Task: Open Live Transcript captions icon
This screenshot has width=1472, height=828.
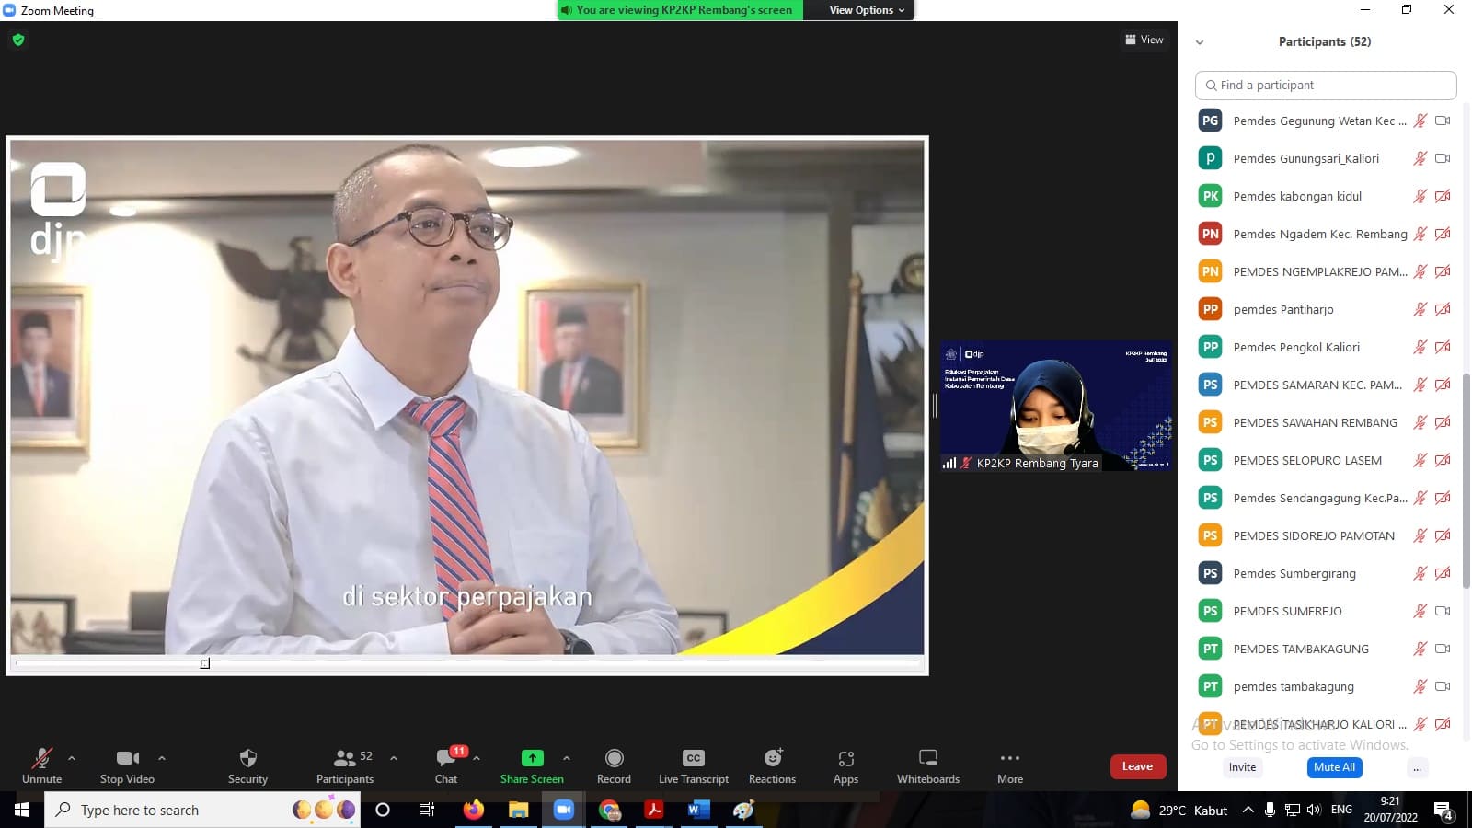Action: (x=693, y=758)
